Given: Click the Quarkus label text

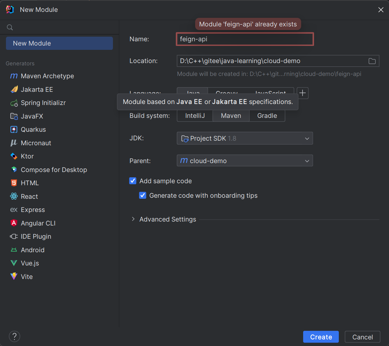Looking at the screenshot, I should coord(33,129).
